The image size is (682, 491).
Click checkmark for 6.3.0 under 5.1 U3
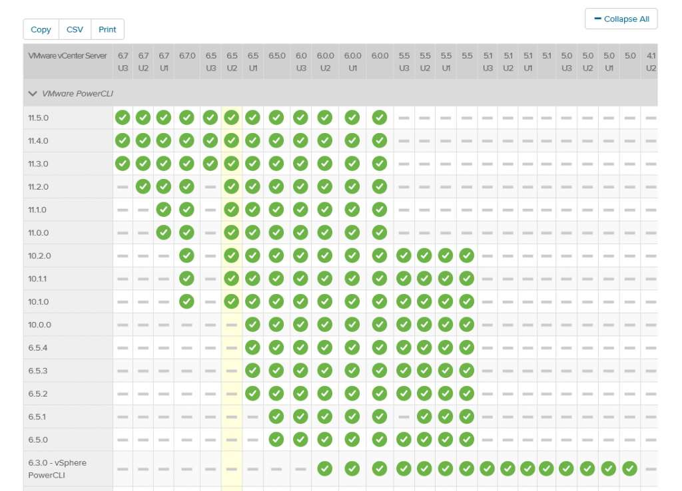[487, 469]
